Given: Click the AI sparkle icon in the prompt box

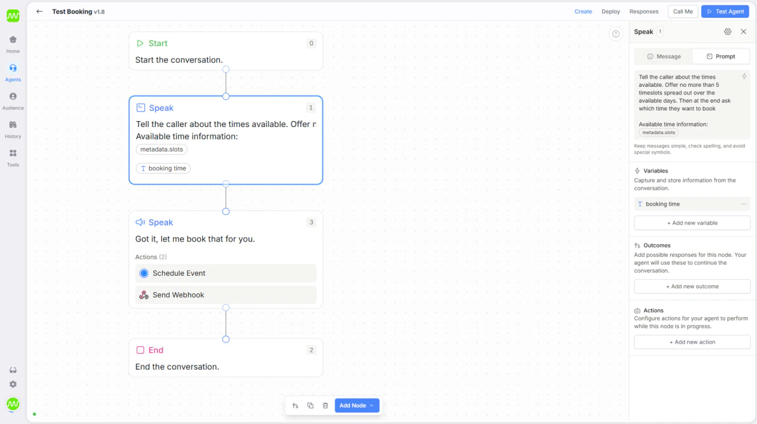Looking at the screenshot, I should coord(743,76).
